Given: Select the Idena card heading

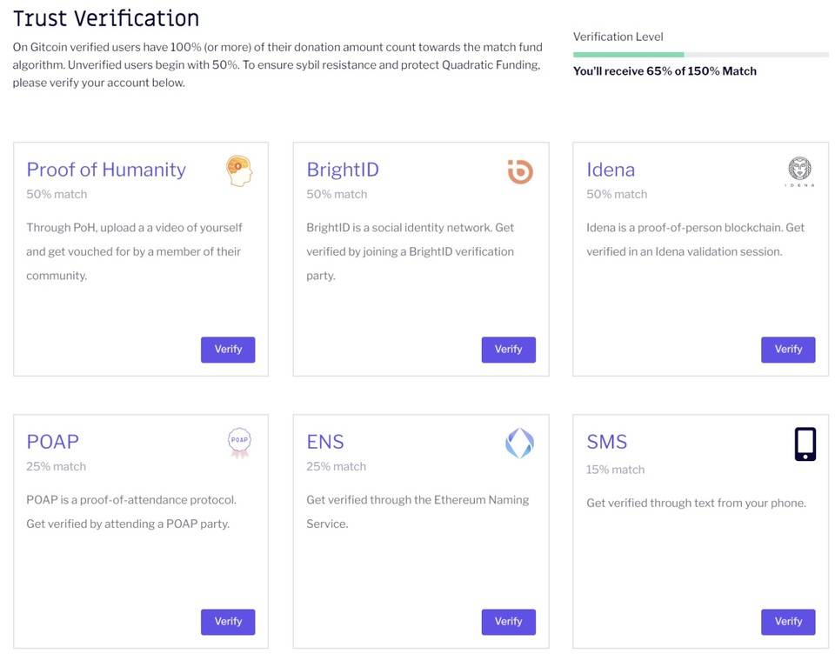Looking at the screenshot, I should [x=611, y=170].
